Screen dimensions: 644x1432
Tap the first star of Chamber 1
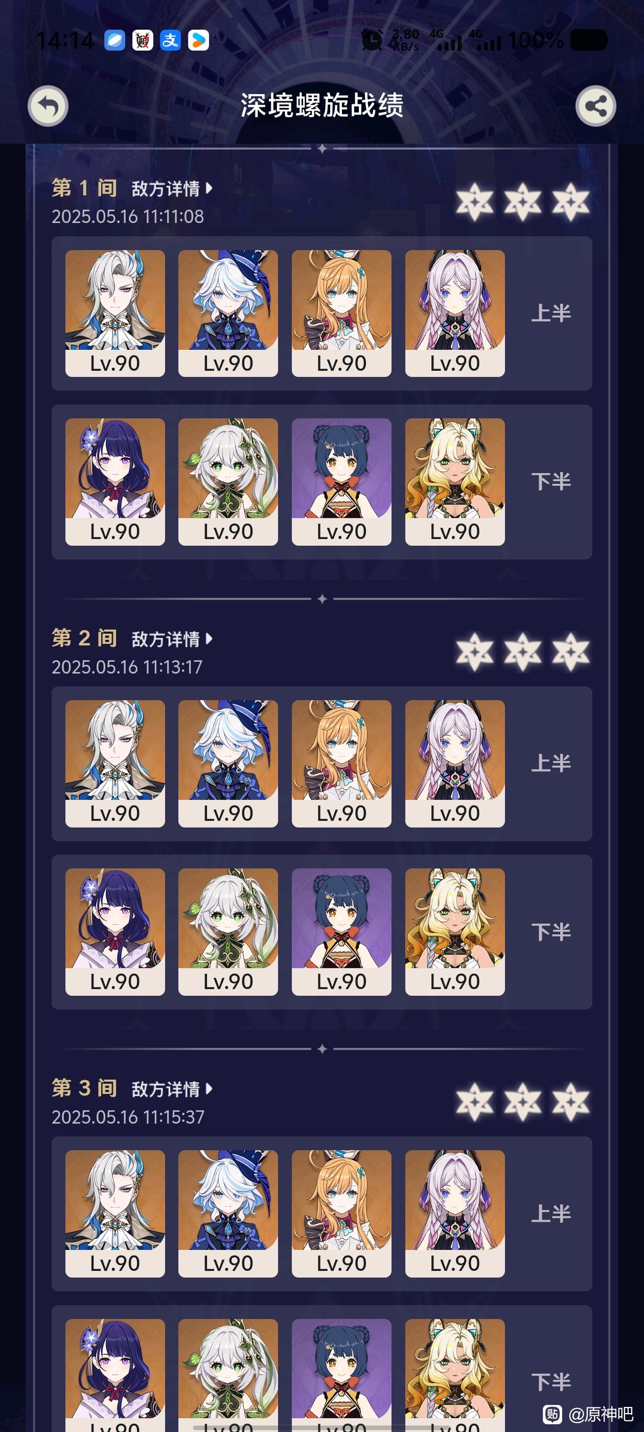coord(474,202)
